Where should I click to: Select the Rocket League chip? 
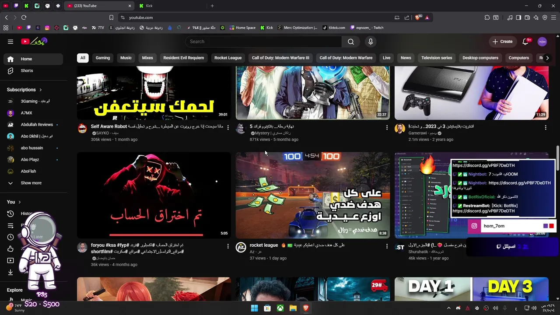pos(228,58)
